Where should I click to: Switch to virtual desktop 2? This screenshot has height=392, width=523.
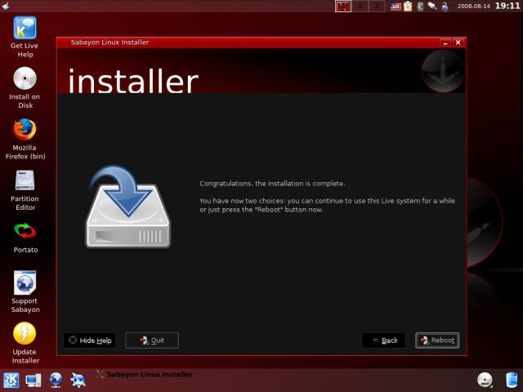pos(360,7)
